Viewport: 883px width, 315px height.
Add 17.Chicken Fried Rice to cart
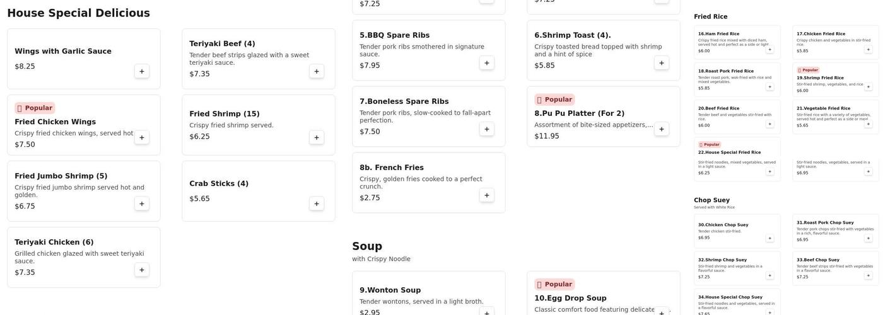(x=868, y=49)
